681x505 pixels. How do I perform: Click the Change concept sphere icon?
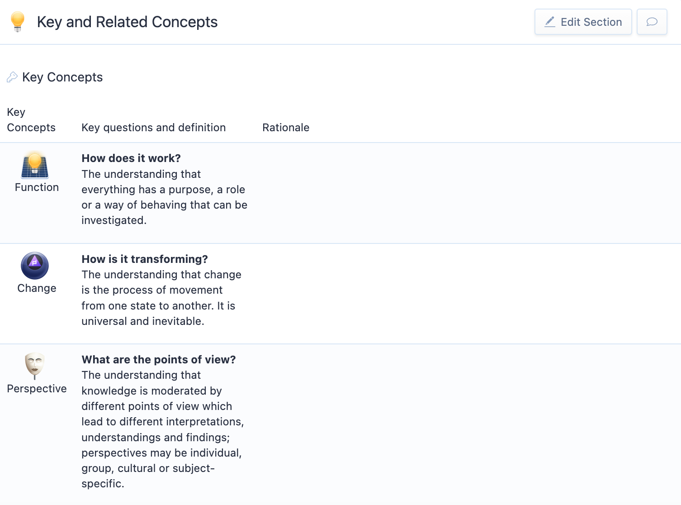pos(35,266)
